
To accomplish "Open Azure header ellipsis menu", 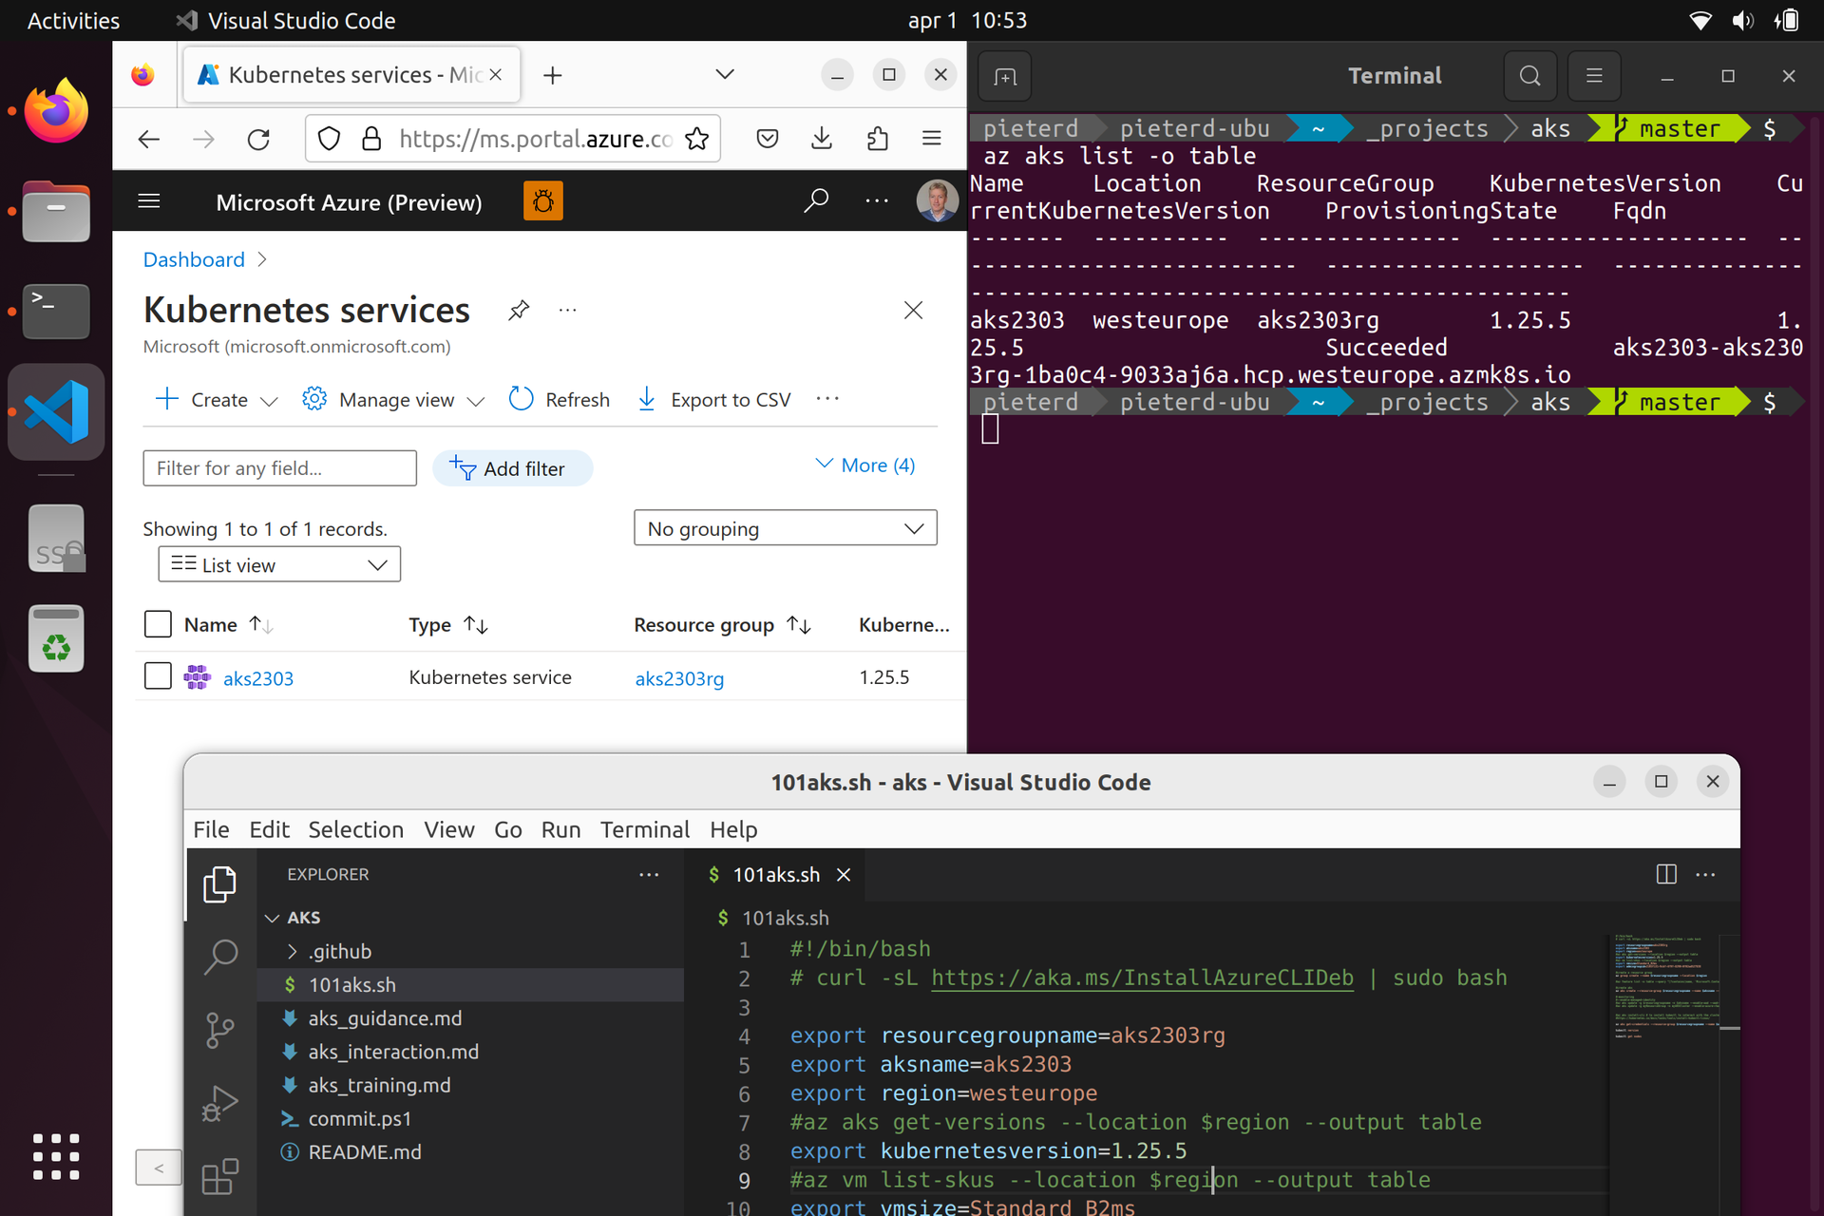I will [877, 200].
